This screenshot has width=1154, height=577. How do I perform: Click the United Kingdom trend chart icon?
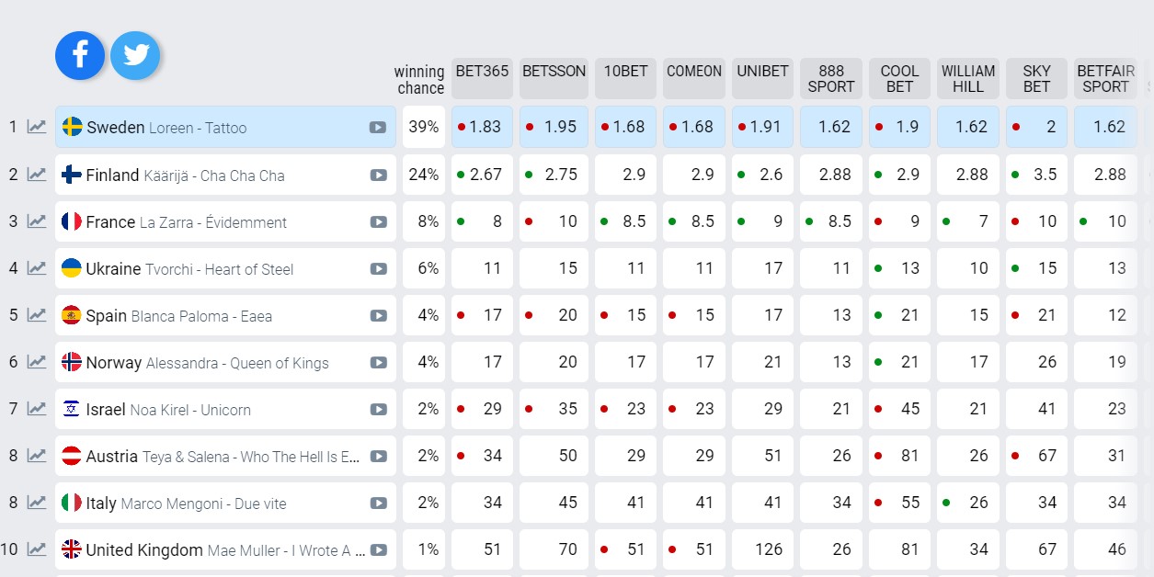pyautogui.click(x=37, y=549)
